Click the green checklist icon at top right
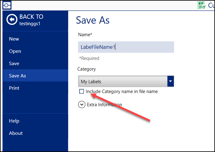Image resolution: width=215 pixels, height=152 pixels. 201,5
